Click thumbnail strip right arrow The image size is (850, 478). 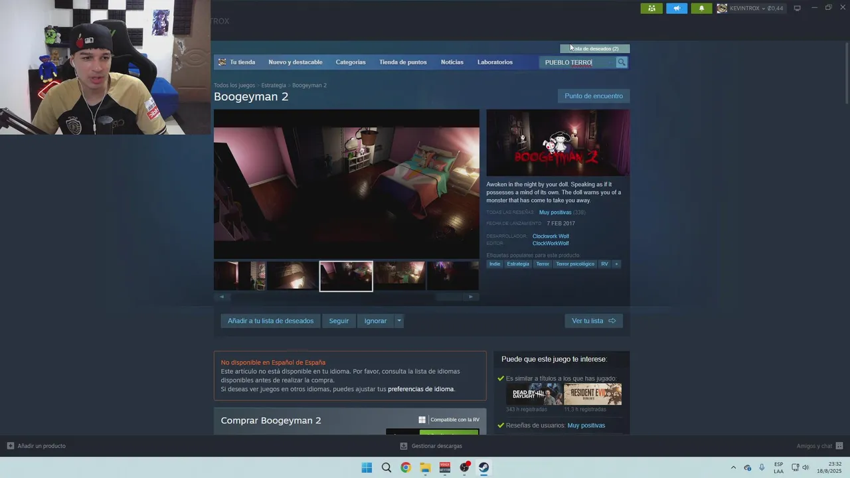pyautogui.click(x=471, y=297)
